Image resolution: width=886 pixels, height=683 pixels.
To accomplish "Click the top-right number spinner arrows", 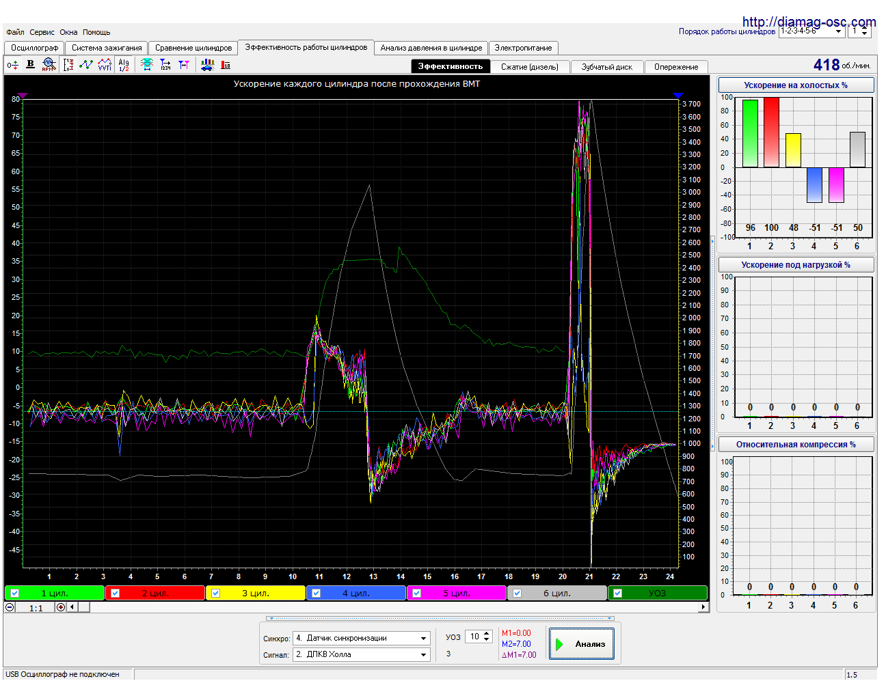I will [864, 31].
